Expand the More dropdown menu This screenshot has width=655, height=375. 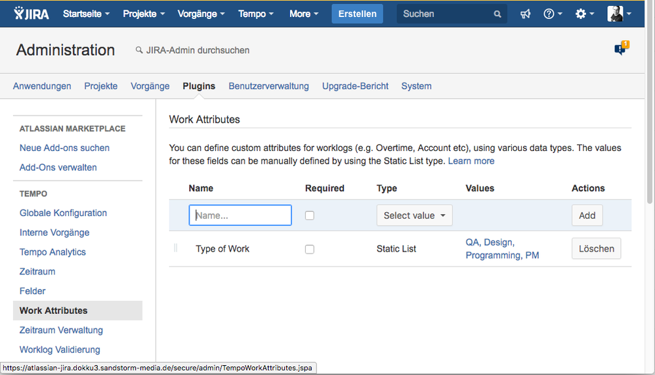304,14
